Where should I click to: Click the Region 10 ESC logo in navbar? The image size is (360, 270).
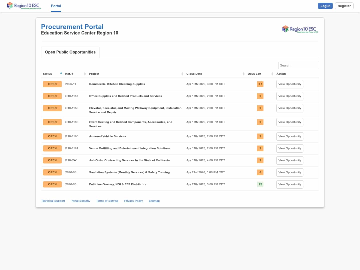(24, 6)
